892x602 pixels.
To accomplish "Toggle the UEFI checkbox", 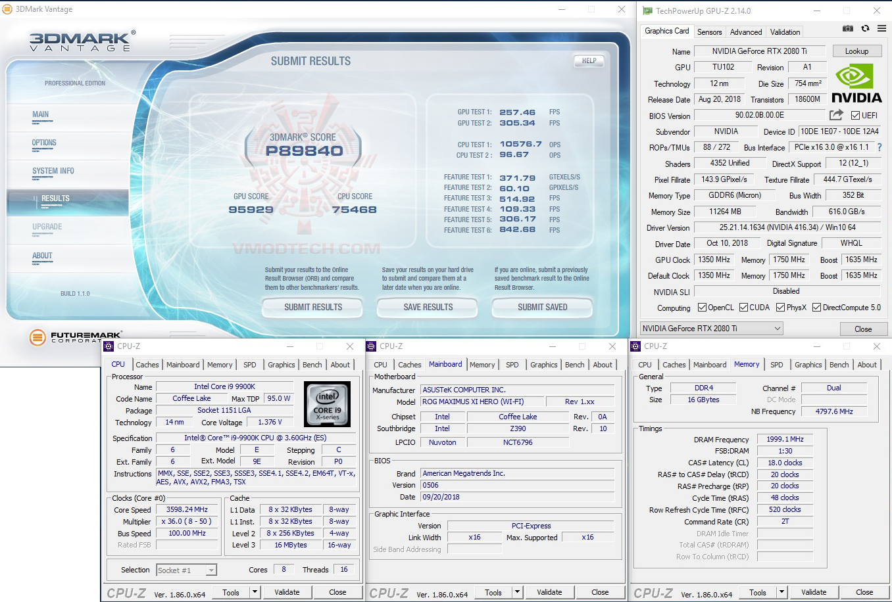I will (x=855, y=116).
